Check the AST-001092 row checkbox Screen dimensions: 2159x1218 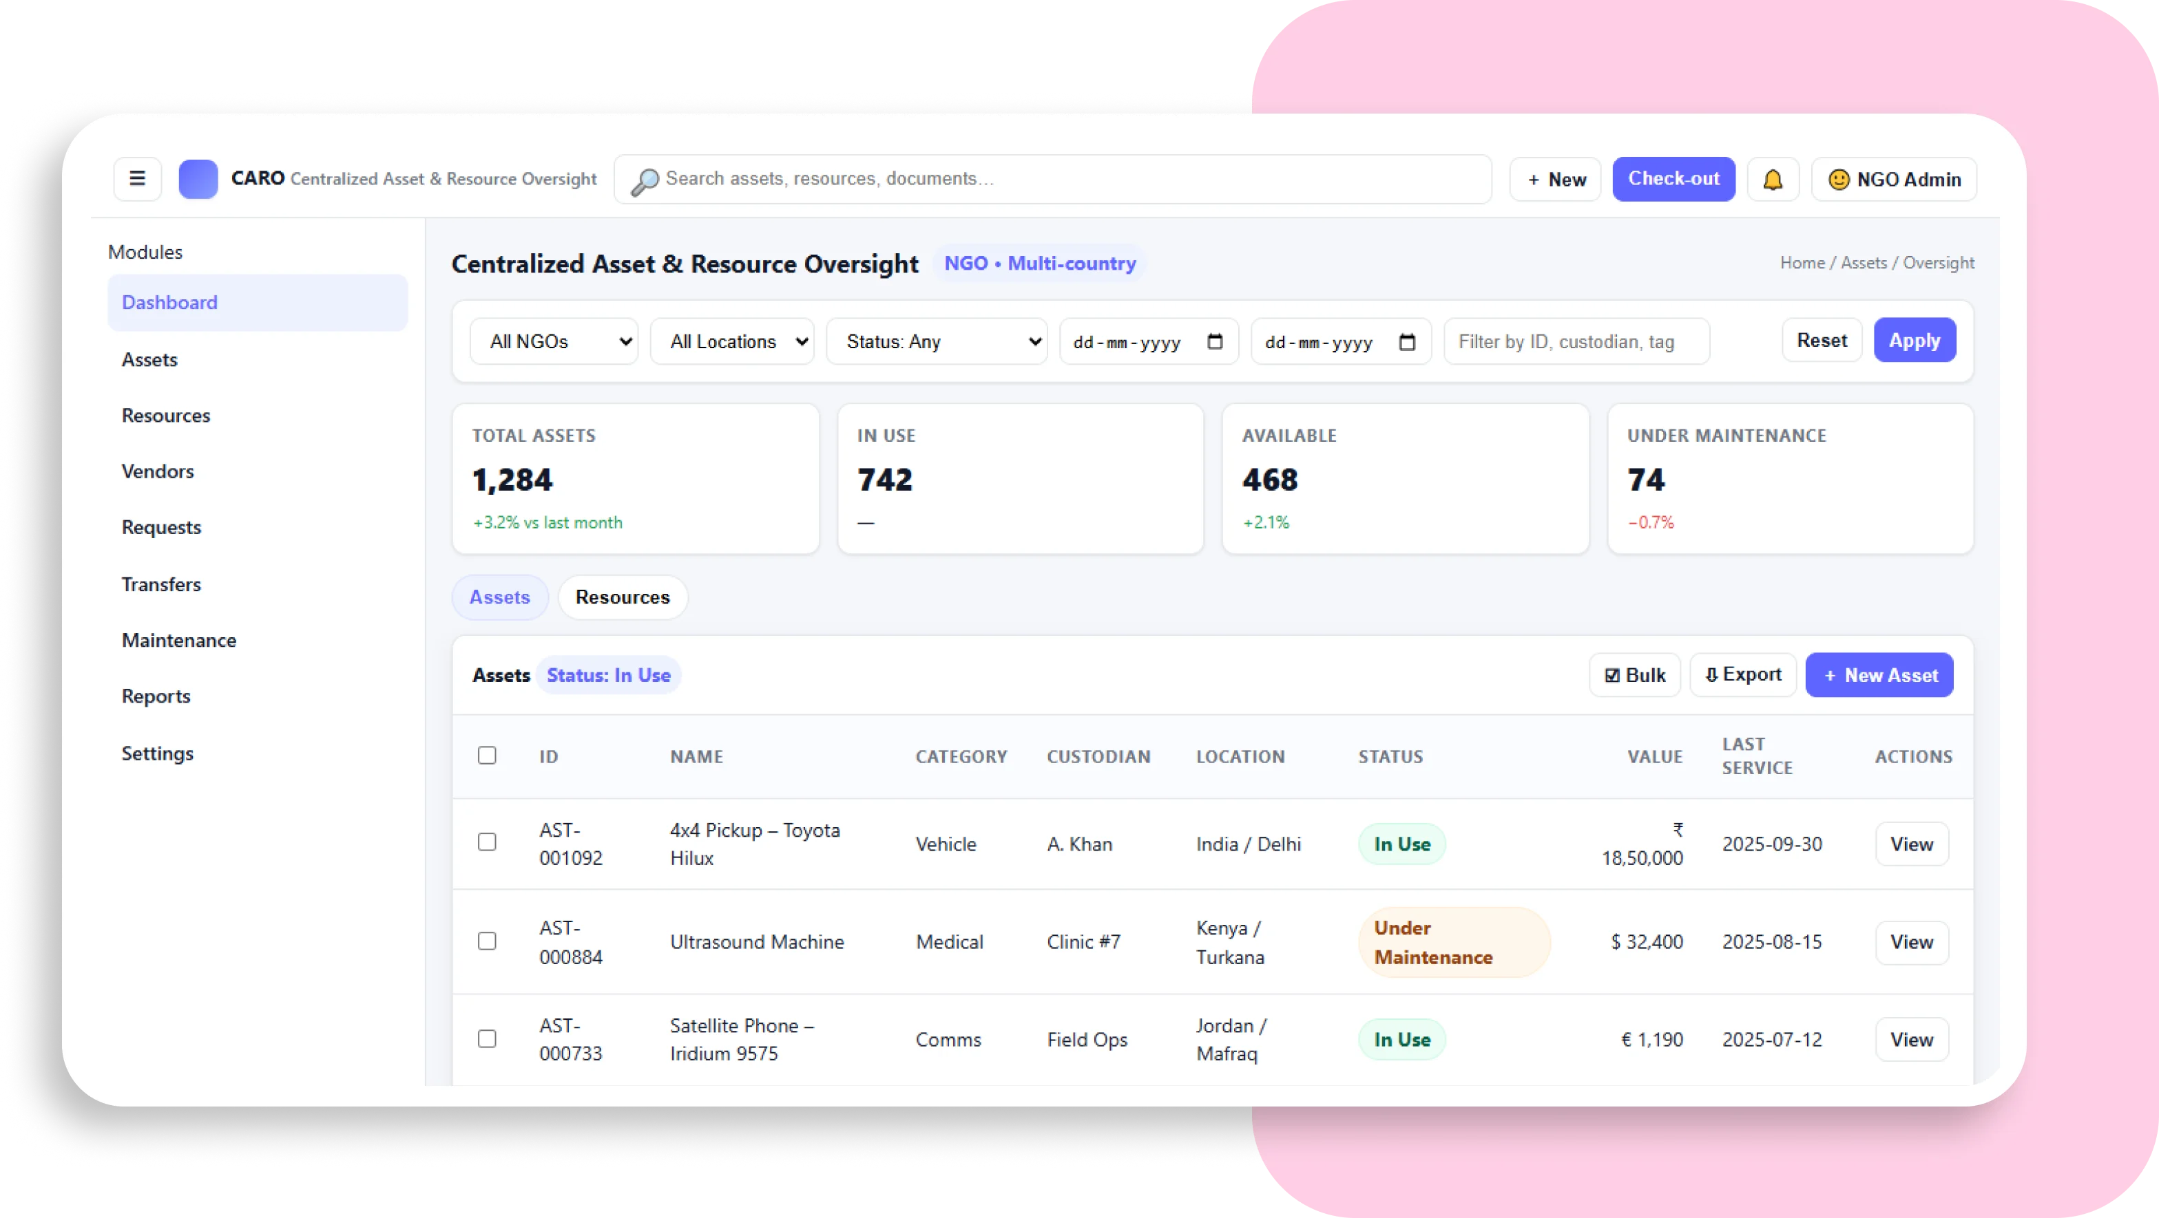487,842
